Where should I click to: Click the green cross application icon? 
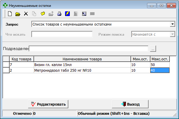[x=5, y=5]
